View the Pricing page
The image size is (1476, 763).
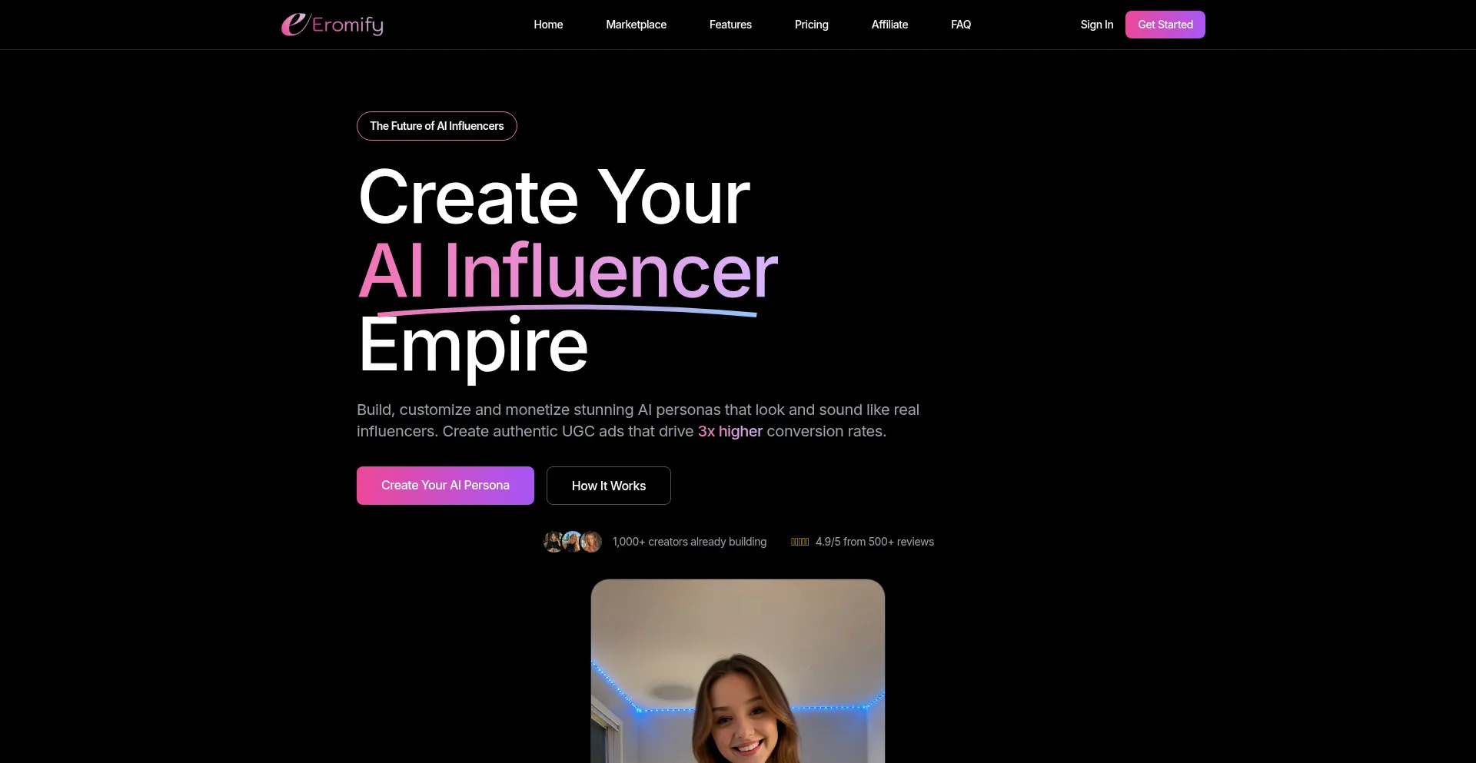pos(811,25)
